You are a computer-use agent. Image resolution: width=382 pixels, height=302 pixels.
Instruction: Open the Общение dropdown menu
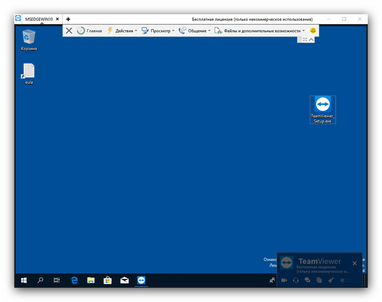[194, 31]
